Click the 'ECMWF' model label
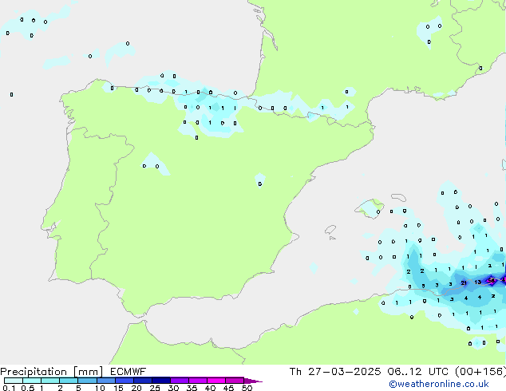Viewport: 506px width, 391px height. [128, 372]
